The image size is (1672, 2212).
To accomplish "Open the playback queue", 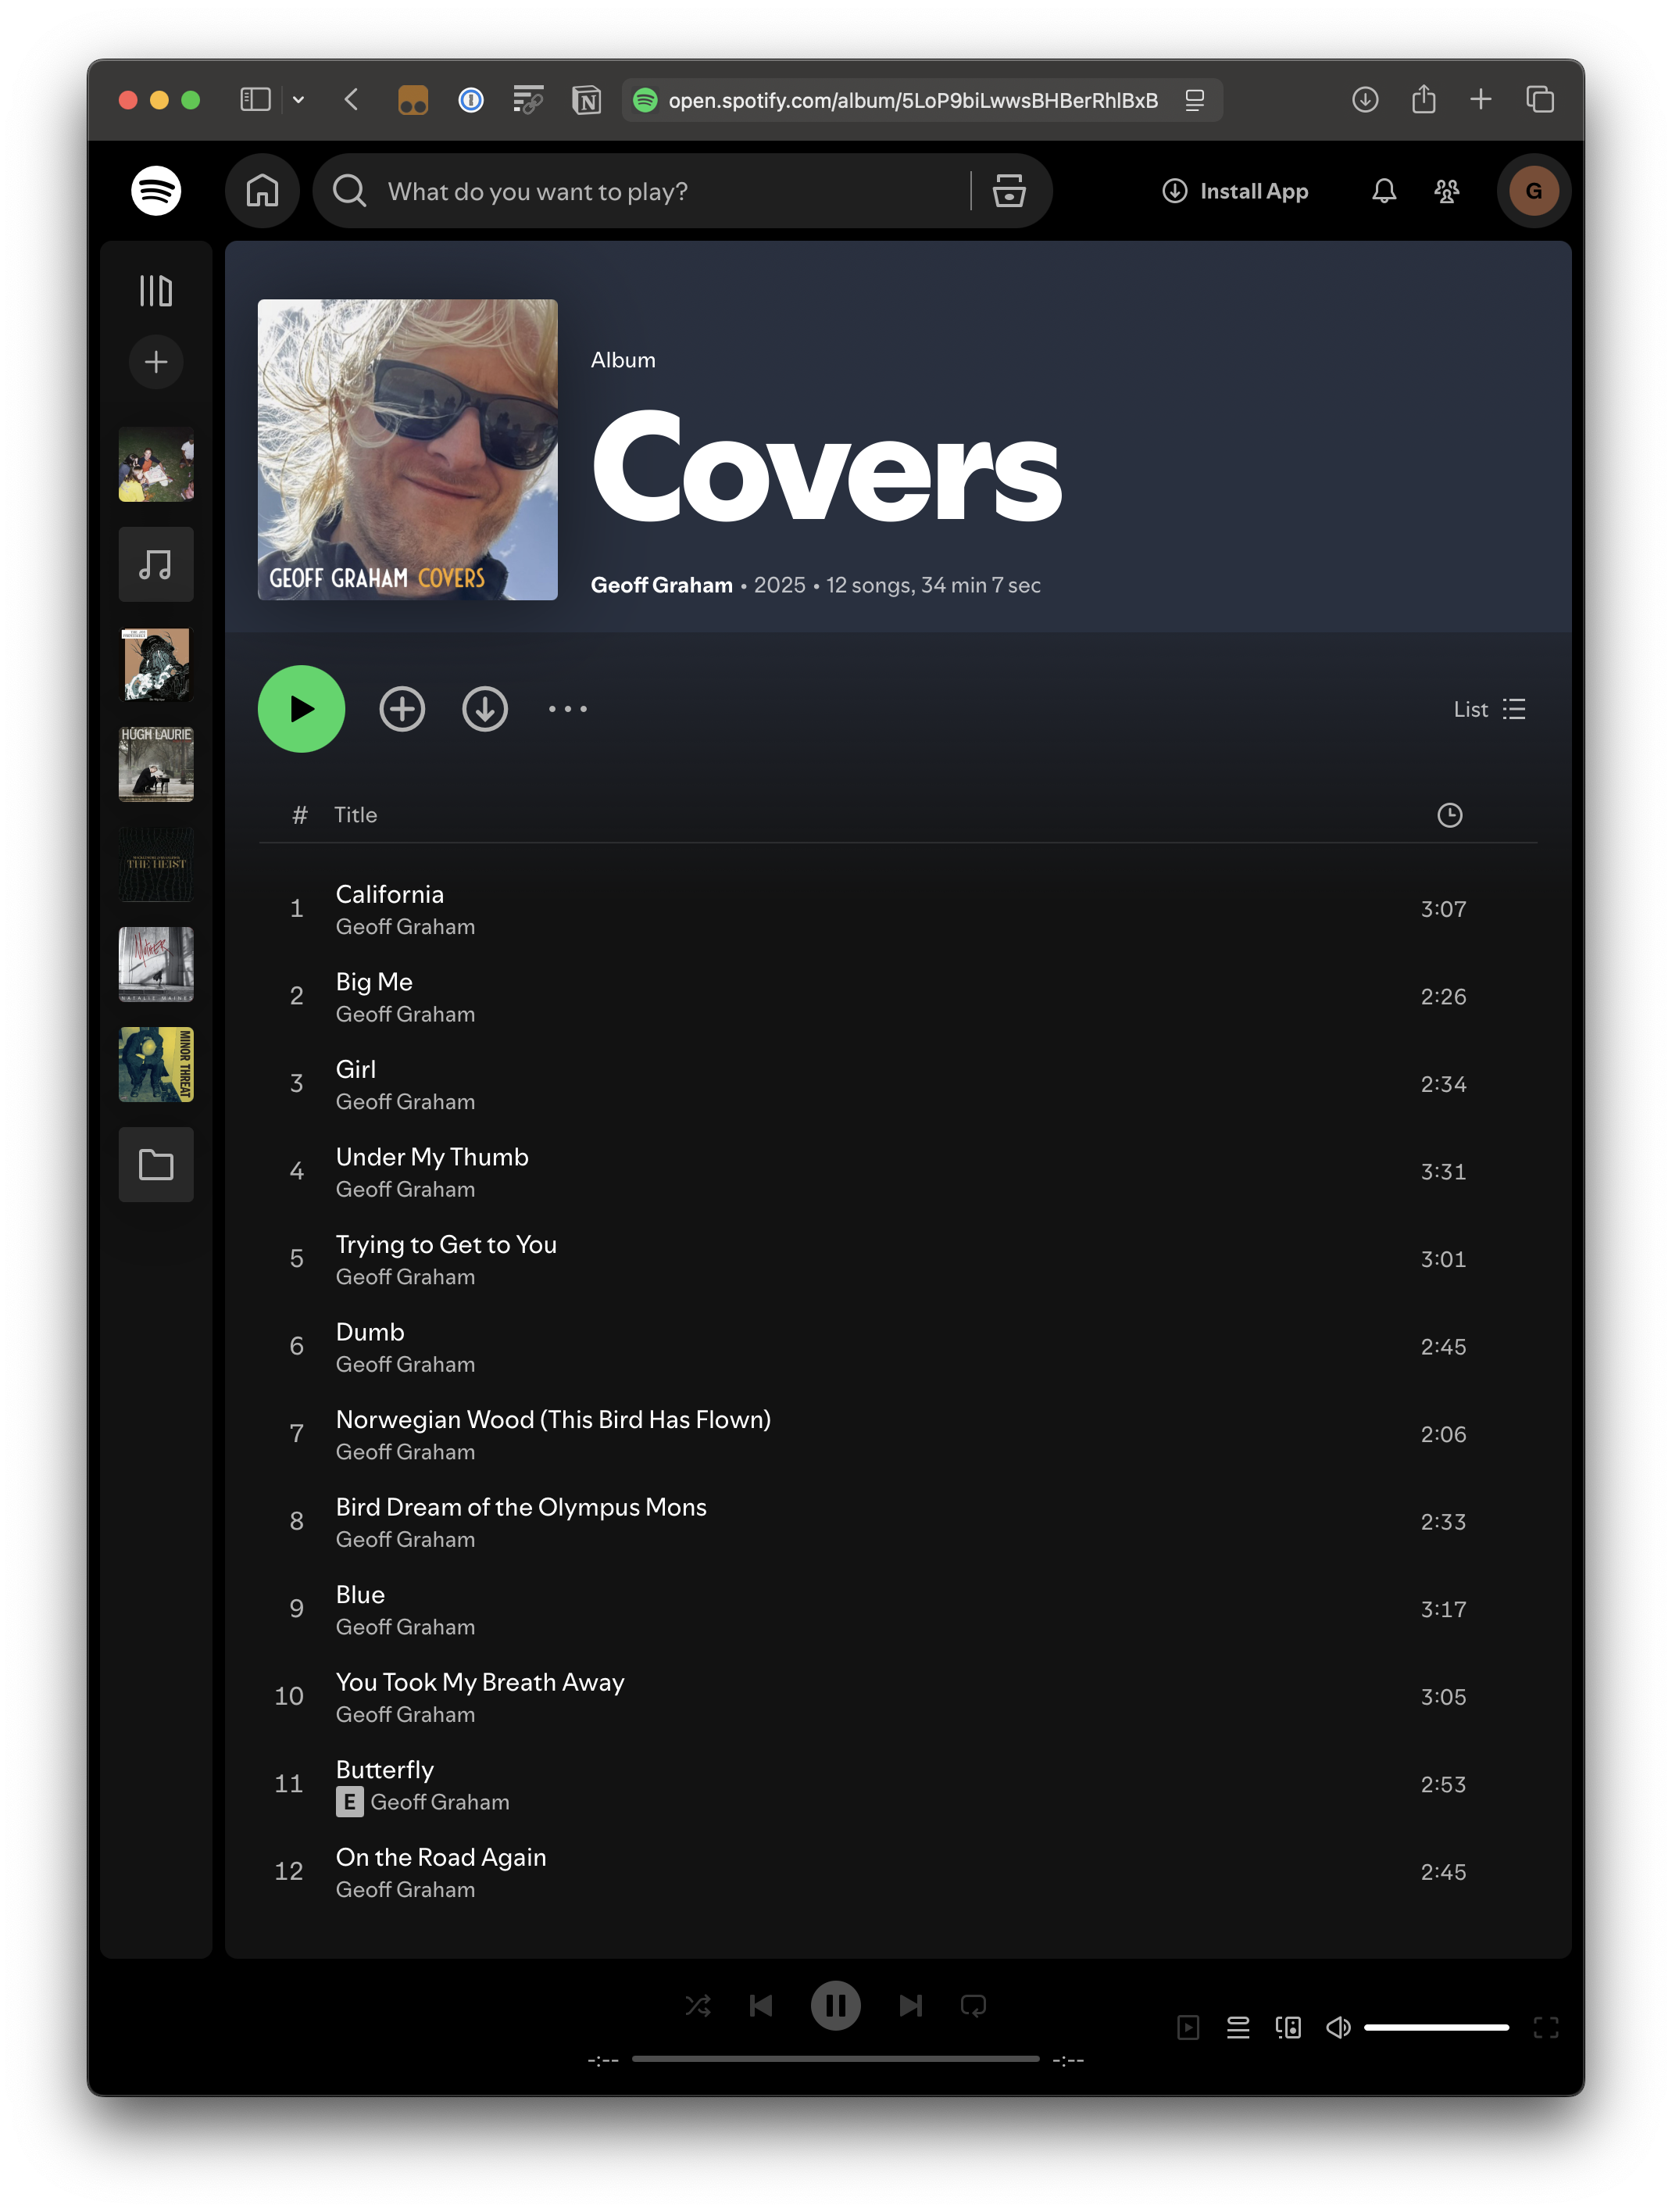I will (1238, 2027).
